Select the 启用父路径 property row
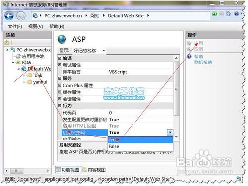 (84, 132)
